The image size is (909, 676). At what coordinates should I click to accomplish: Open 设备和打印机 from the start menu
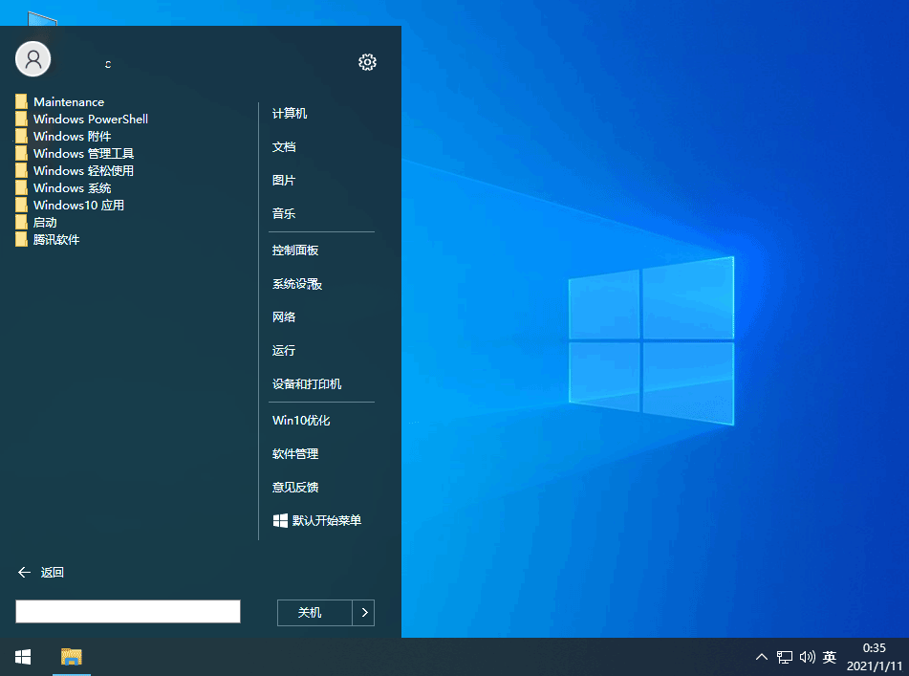coord(307,384)
